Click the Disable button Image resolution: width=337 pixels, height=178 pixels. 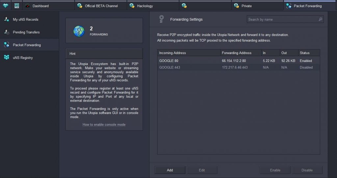[x=307, y=170]
